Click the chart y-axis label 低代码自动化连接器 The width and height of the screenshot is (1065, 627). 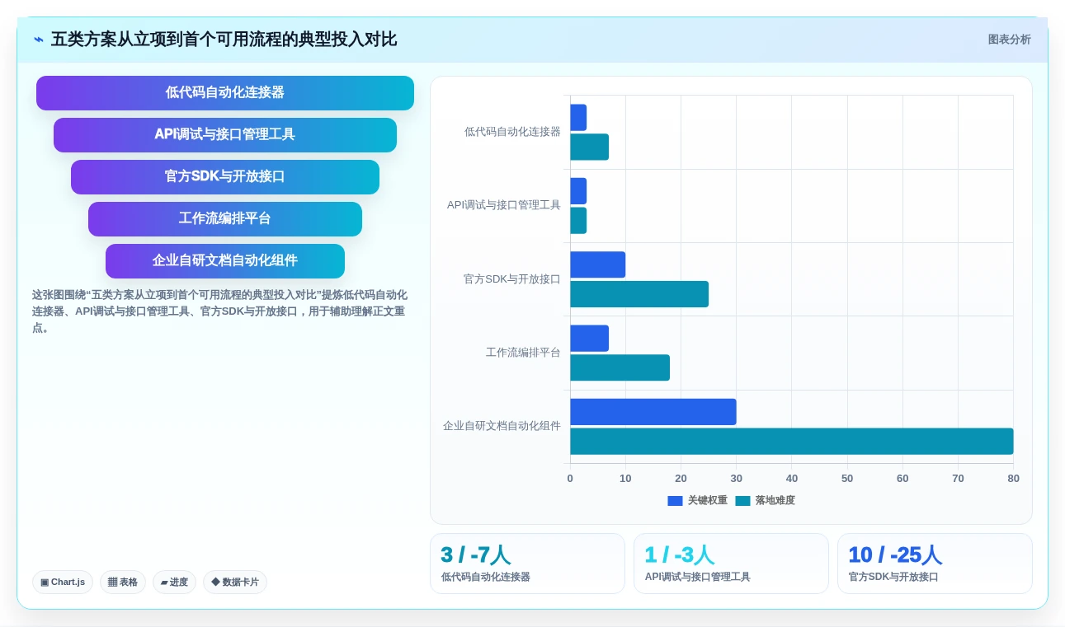click(512, 132)
